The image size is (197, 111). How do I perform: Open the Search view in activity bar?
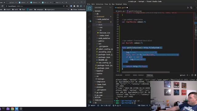90,14
